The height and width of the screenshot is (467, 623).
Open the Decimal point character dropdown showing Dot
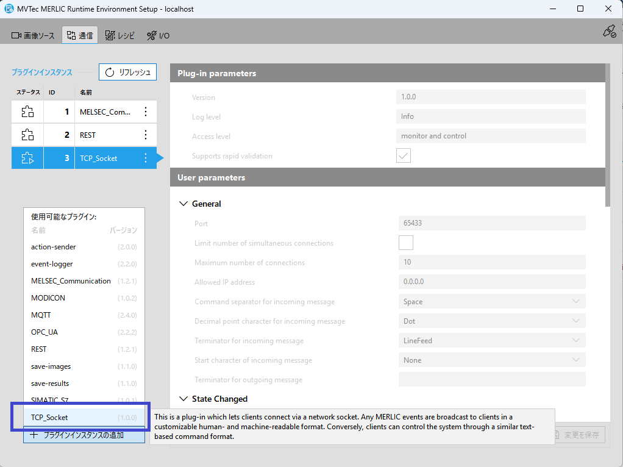click(492, 321)
